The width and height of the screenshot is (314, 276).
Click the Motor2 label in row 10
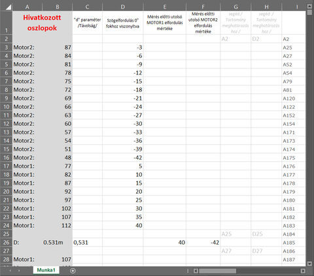(27, 107)
